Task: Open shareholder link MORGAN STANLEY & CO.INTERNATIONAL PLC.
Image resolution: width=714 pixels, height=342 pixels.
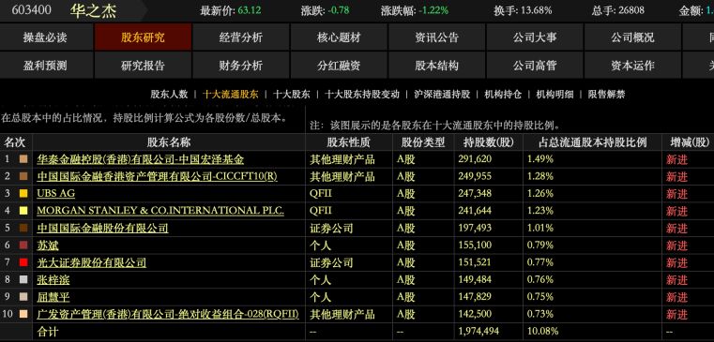Action: (160, 211)
